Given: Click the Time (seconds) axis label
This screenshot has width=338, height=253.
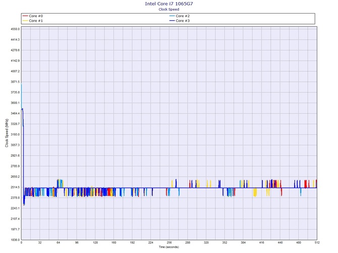Looking at the screenshot, I should coord(169,247).
